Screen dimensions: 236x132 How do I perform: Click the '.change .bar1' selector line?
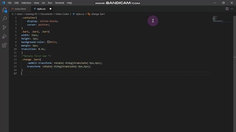tap(31, 59)
